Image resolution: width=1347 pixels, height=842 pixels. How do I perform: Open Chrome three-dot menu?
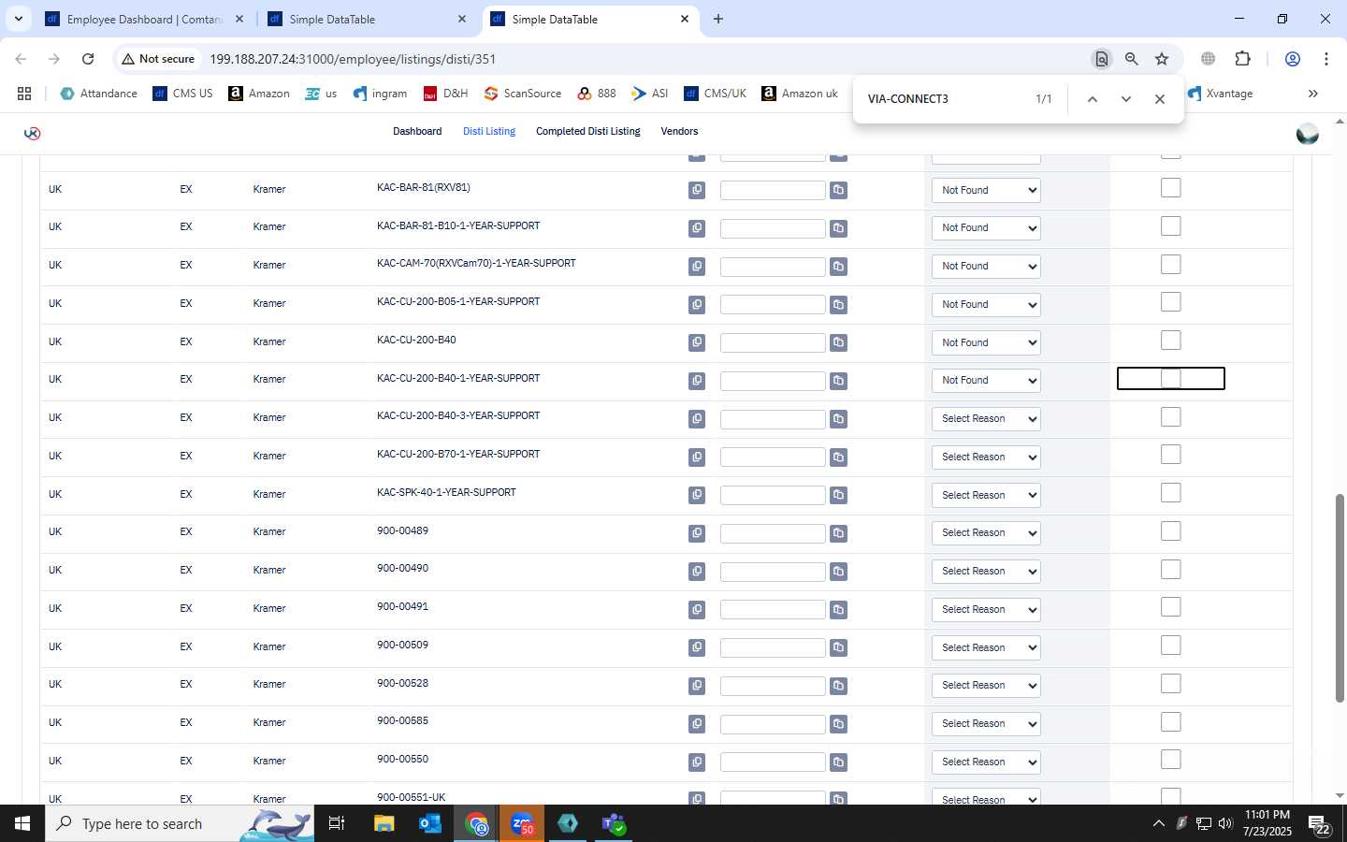click(x=1326, y=59)
